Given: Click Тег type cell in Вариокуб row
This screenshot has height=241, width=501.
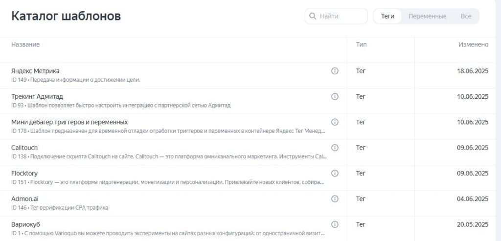Looking at the screenshot, I should click(x=361, y=224).
